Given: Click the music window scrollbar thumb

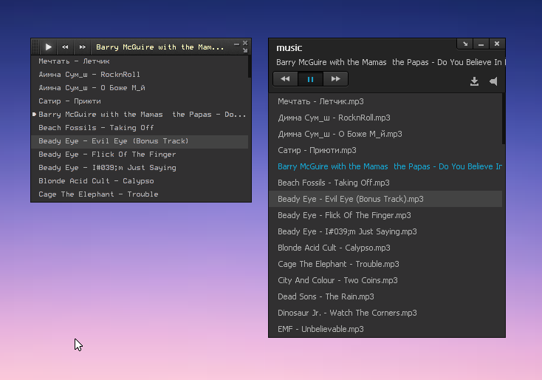Looking at the screenshot, I should (504, 119).
